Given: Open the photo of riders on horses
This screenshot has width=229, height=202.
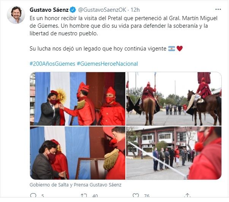Looking at the screenshot, I should click(174, 99).
